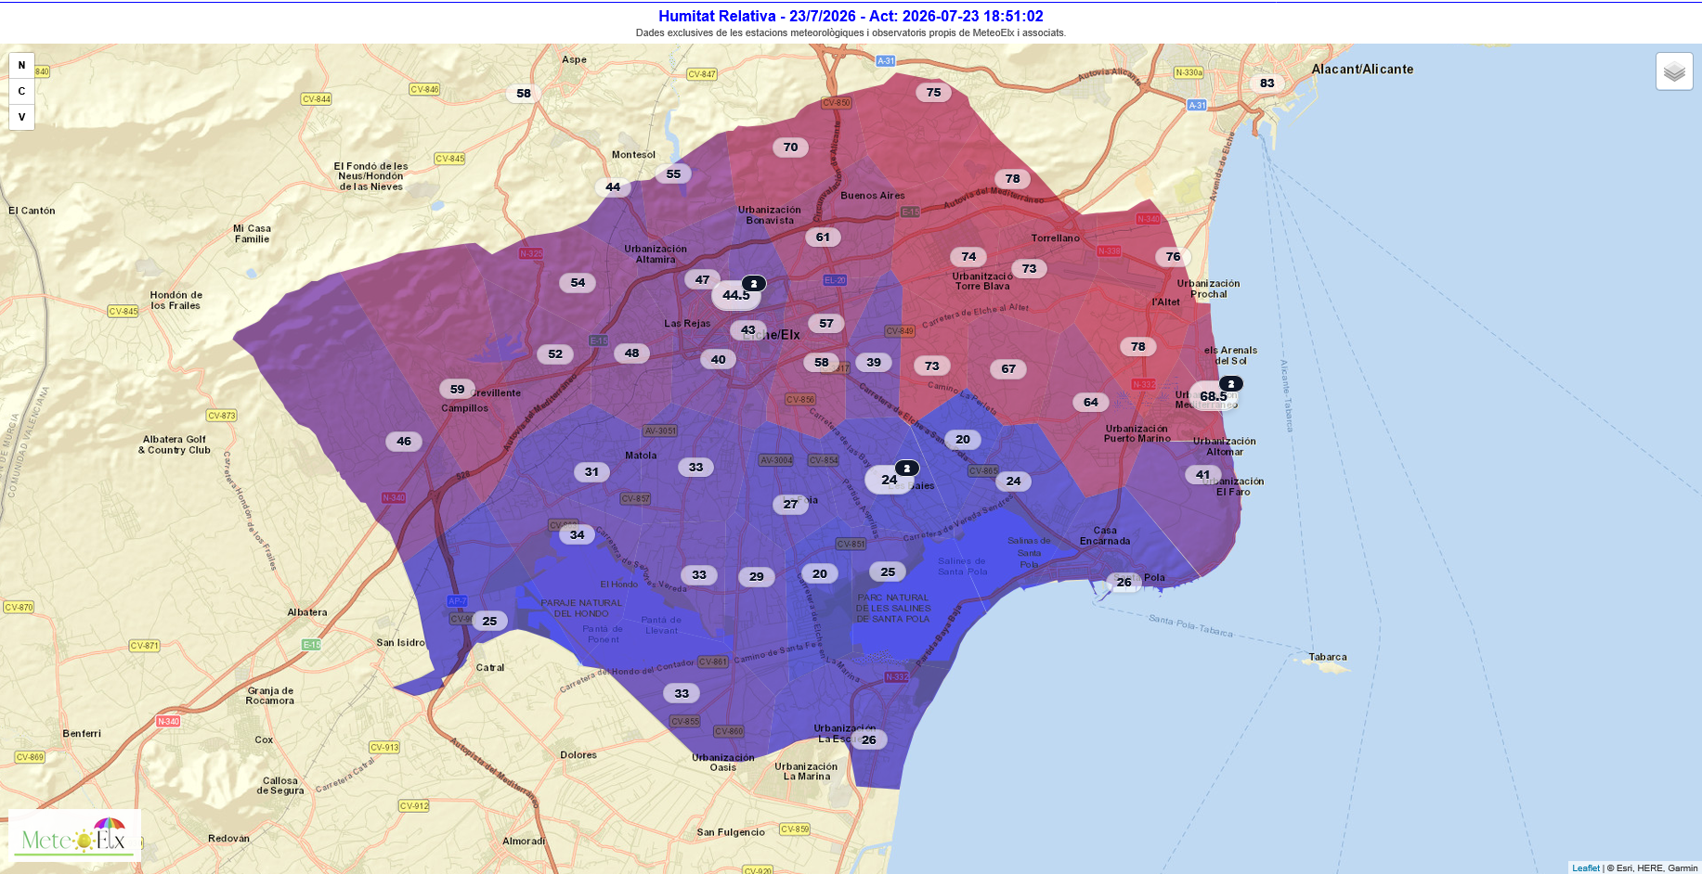Screen dimensions: 1702x874
Task: Click the 26 marker at Santa Pola
Action: point(1124,582)
